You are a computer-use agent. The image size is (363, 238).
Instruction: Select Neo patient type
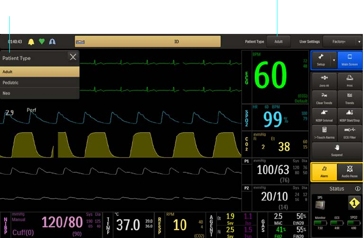39,93
